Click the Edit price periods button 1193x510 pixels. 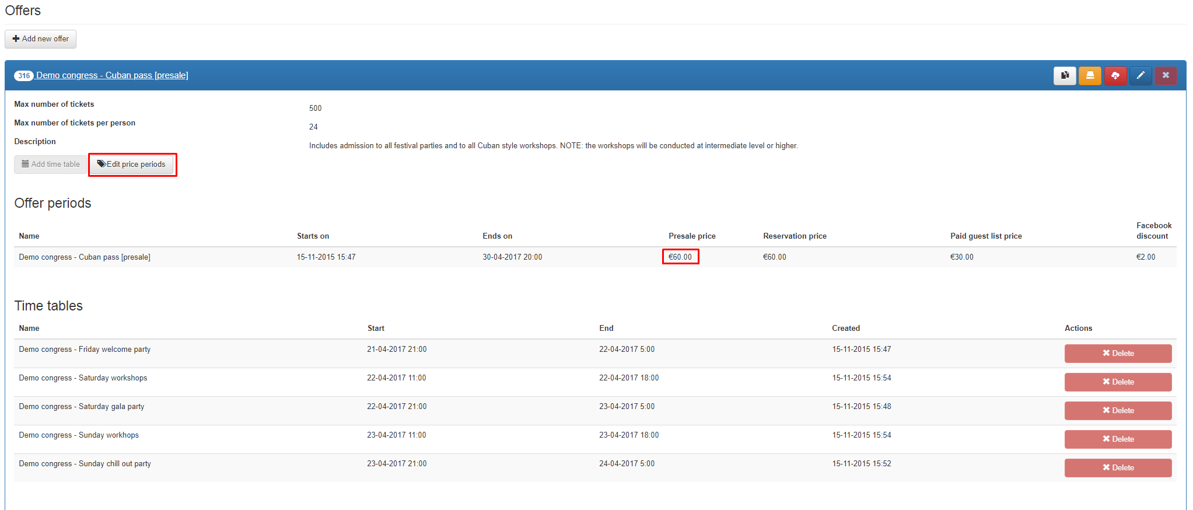[132, 165]
